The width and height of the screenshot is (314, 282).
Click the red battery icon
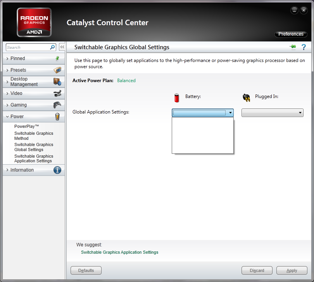tap(177, 98)
